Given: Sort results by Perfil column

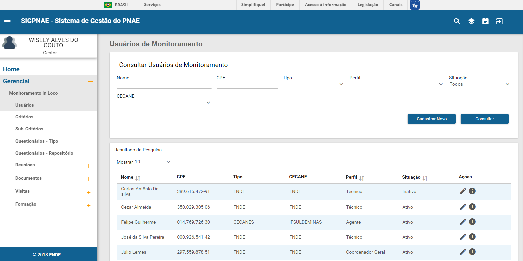Looking at the screenshot, I should [x=361, y=178].
